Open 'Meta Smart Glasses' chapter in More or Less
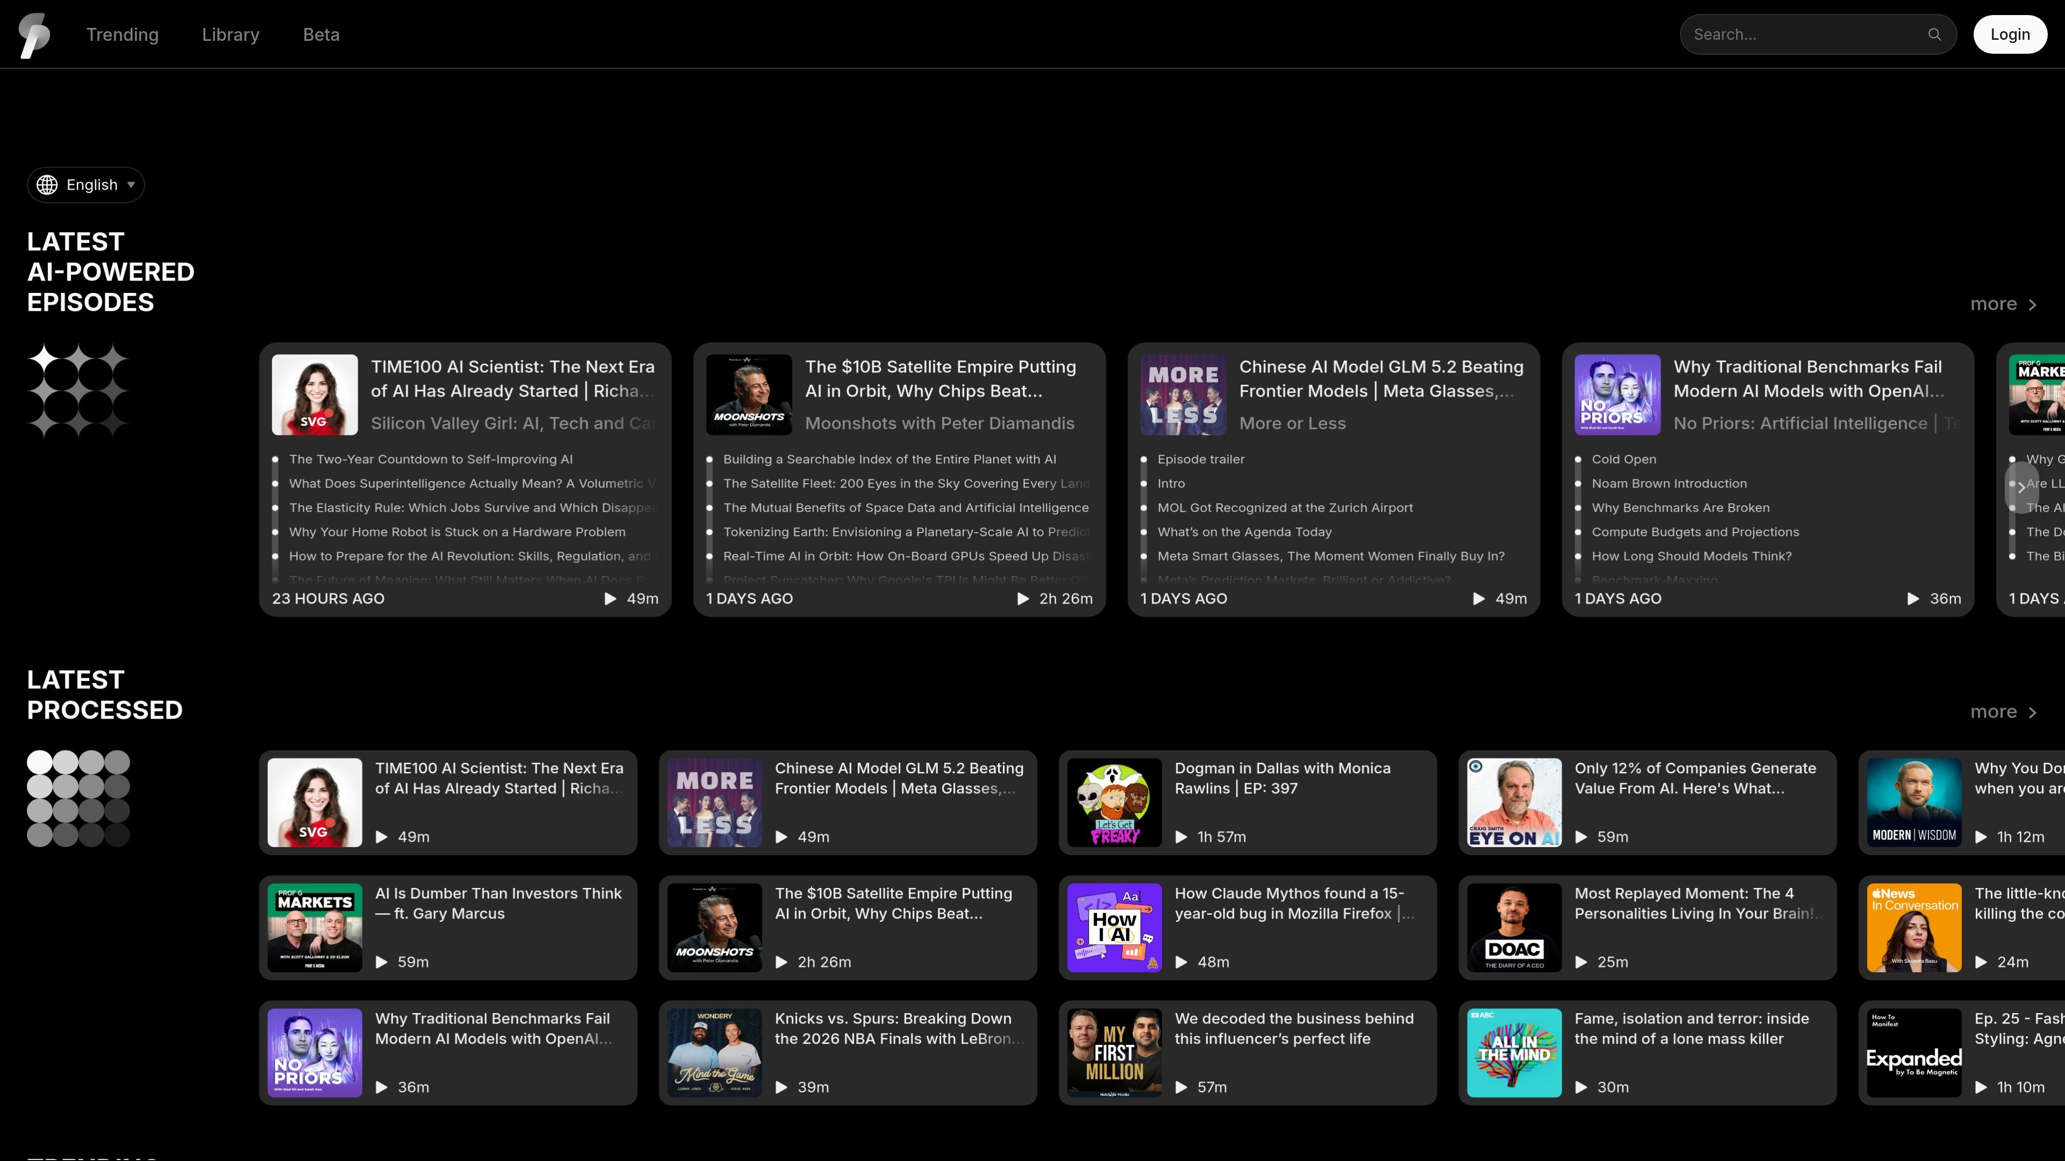This screenshot has height=1161, width=2065. [x=1331, y=556]
